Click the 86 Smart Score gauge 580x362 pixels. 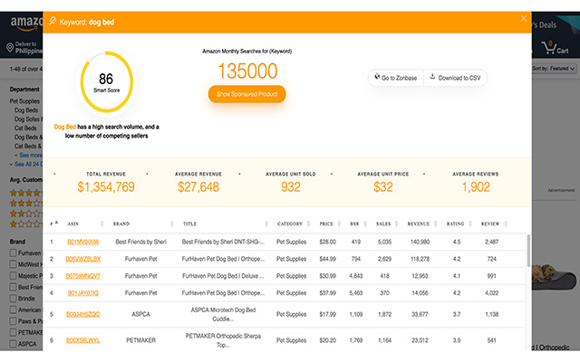pos(107,81)
